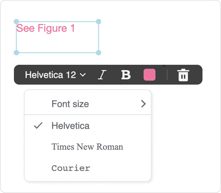This screenshot has width=221, height=193.
Task: Click top-left resize handle of text box
Action: click(16, 22)
